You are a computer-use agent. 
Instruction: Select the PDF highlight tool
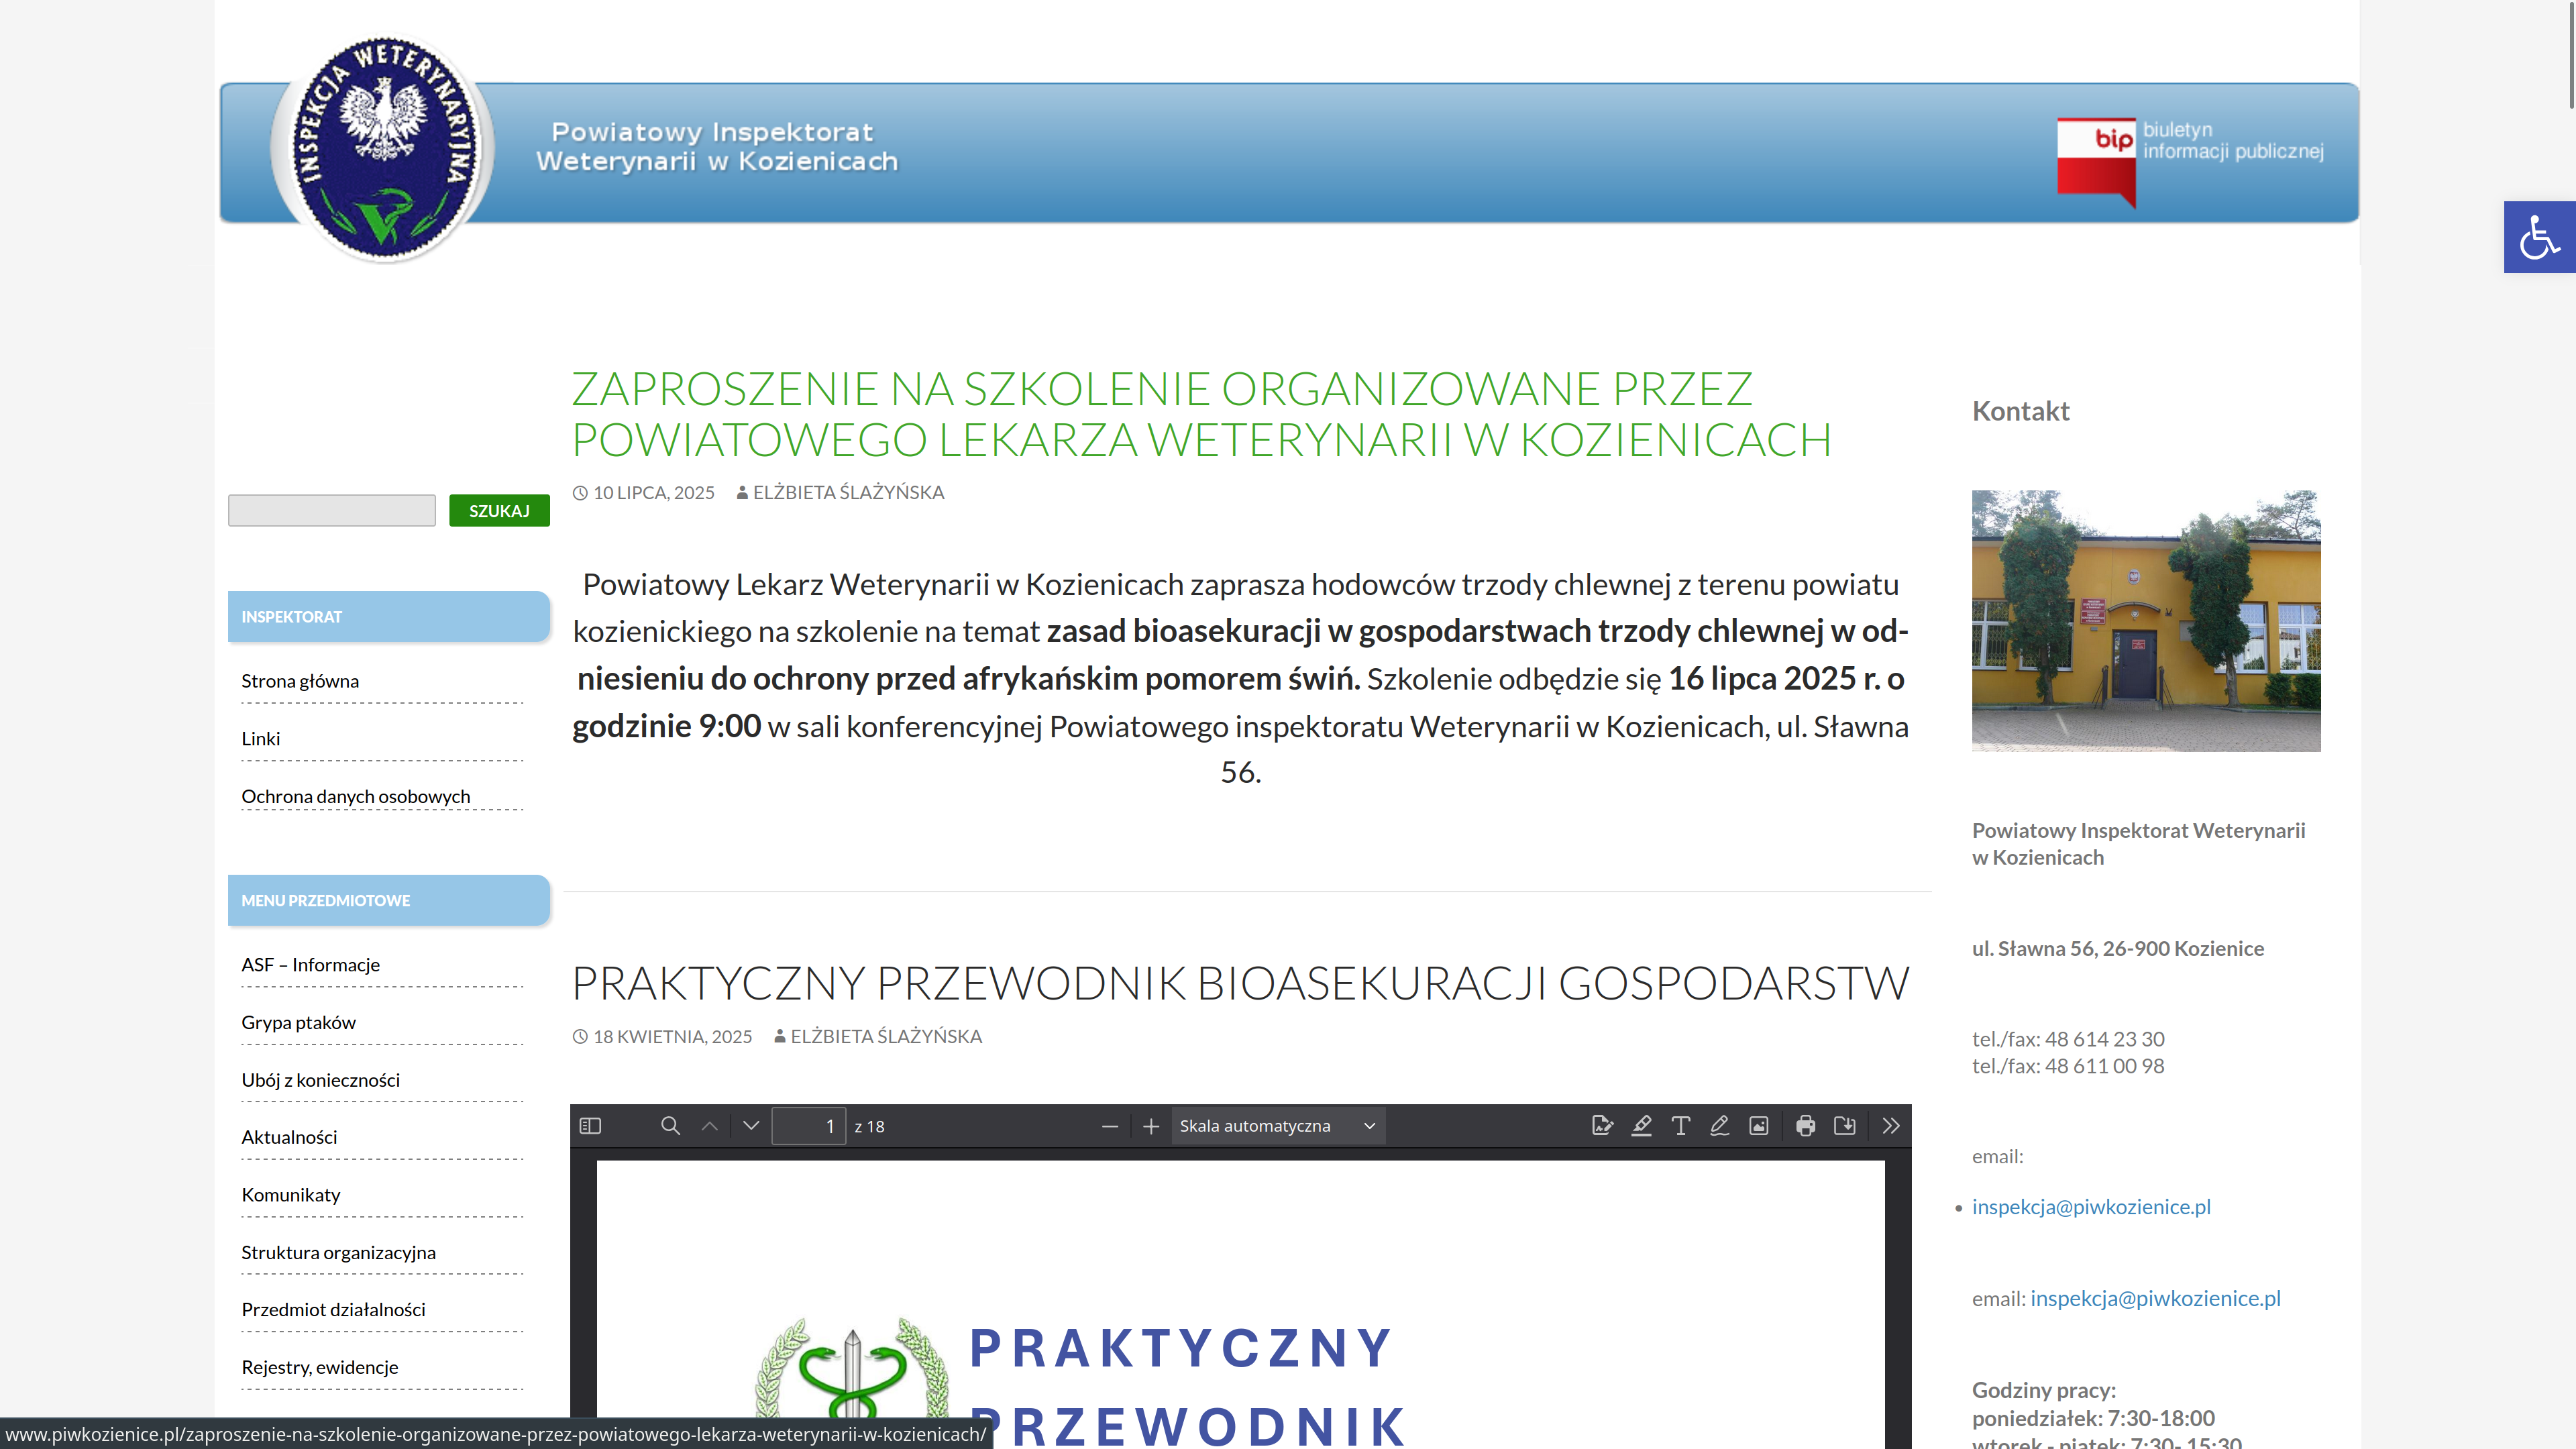(x=1641, y=1126)
